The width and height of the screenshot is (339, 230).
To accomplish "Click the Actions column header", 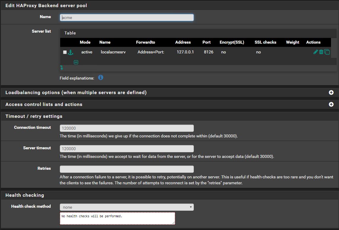I will click(x=313, y=42).
